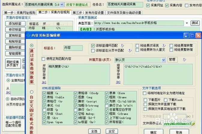202x134 pixels.
Task: Select 通过采集得到数据 radio button
Action: (32, 45)
